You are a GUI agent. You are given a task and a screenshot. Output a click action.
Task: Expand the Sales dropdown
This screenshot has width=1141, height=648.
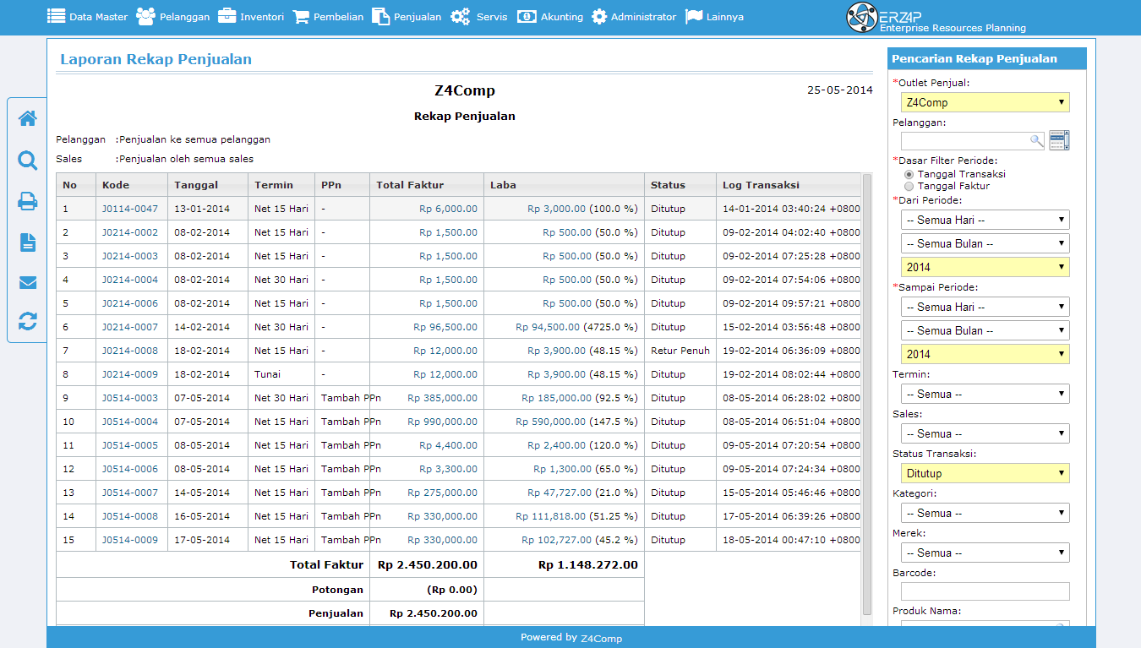(x=985, y=433)
